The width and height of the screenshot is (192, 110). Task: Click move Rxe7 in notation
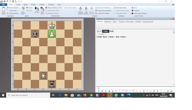105,37
